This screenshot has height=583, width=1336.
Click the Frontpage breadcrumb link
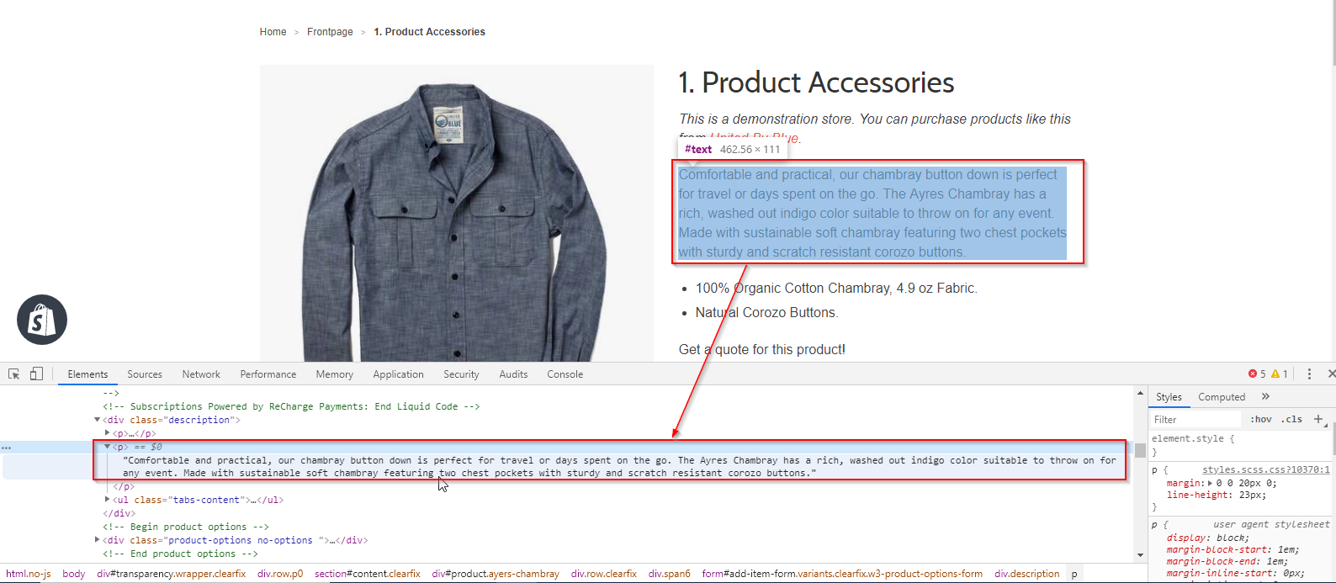[330, 32]
